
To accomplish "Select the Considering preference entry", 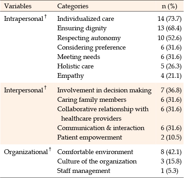I will [92, 48].
